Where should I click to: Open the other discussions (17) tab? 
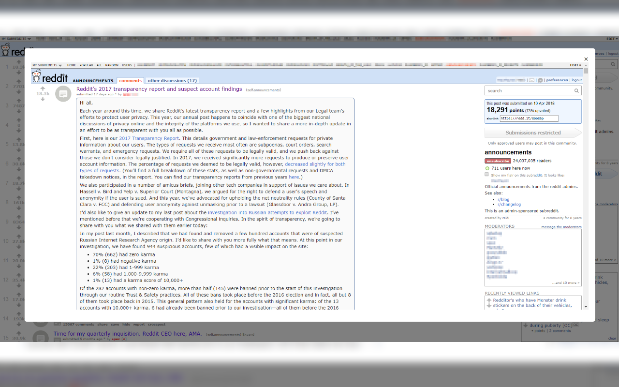172,81
